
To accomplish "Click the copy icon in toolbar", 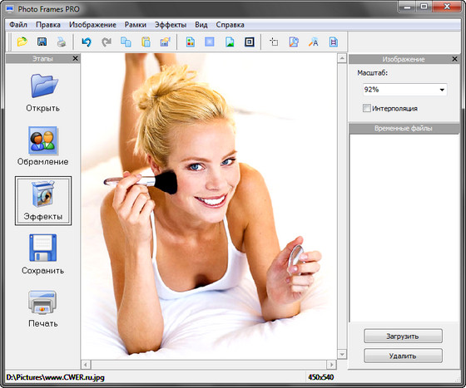I will [x=126, y=42].
